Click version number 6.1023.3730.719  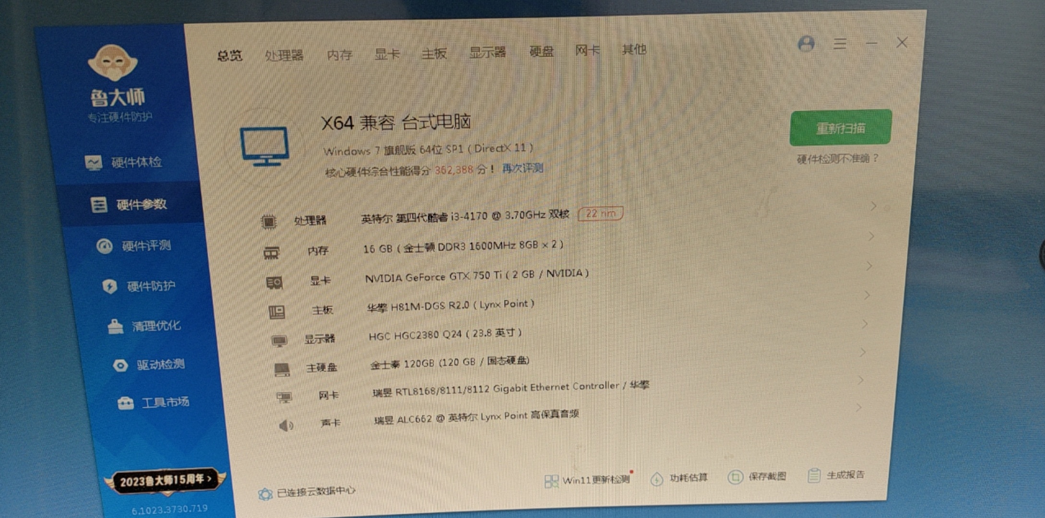(169, 509)
